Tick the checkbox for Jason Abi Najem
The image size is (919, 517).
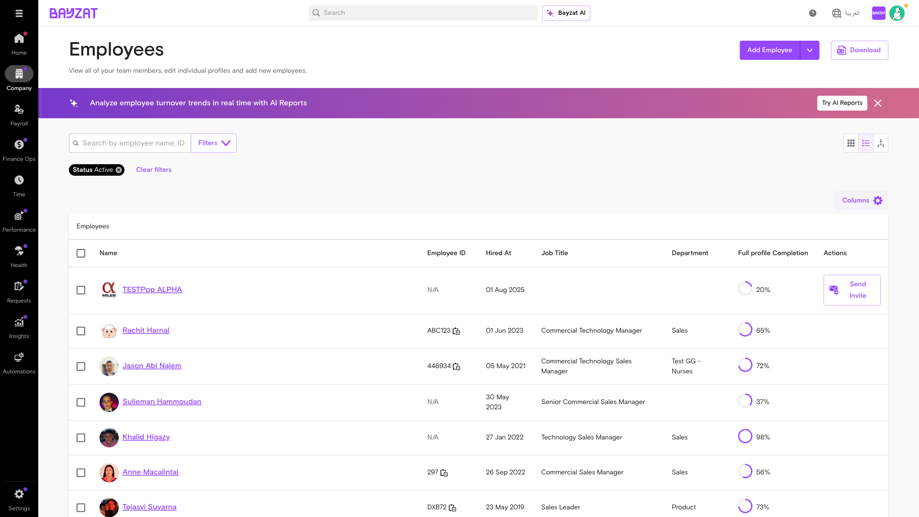click(x=81, y=367)
